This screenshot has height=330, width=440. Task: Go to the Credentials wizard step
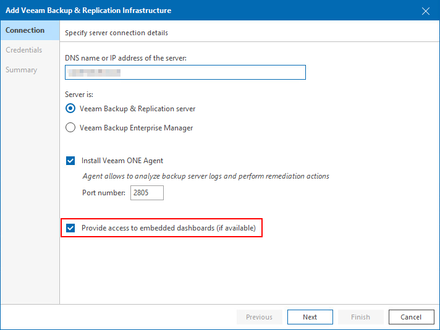pyautogui.click(x=24, y=50)
